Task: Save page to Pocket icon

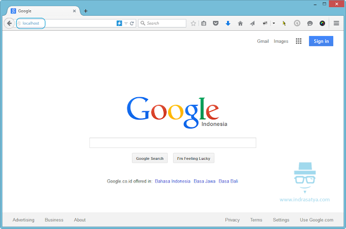Action: pos(216,23)
